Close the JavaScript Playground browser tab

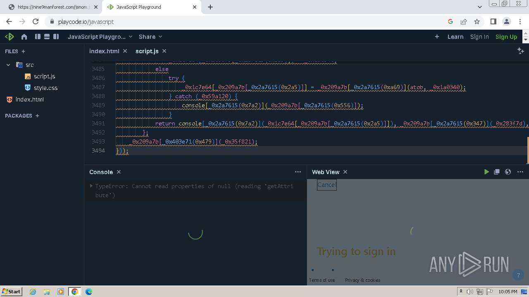[195, 7]
